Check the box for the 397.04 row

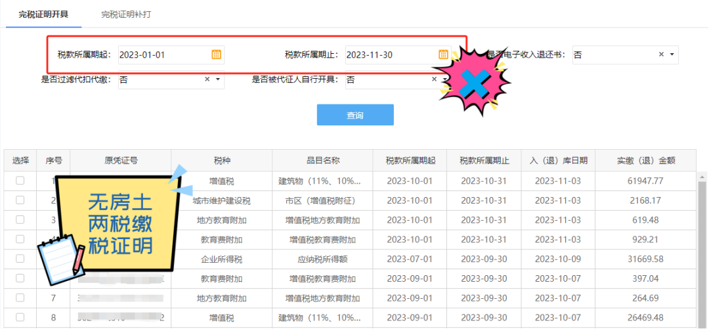(20, 278)
